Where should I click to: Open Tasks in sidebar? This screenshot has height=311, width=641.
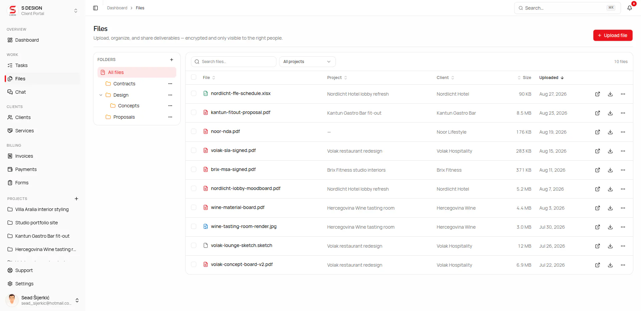point(43,65)
